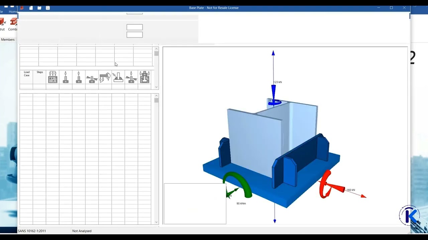Open the File tab in background window

1,12
